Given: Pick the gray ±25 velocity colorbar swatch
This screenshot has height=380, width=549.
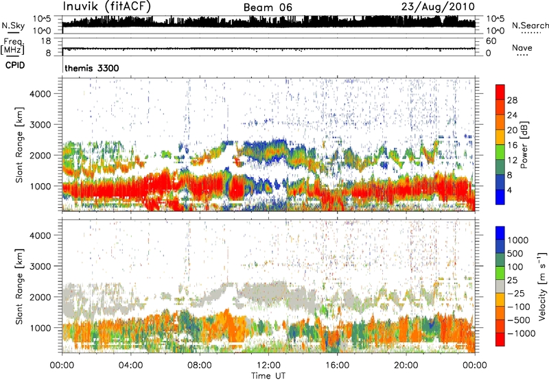Looking at the screenshot, I should click(x=500, y=287).
